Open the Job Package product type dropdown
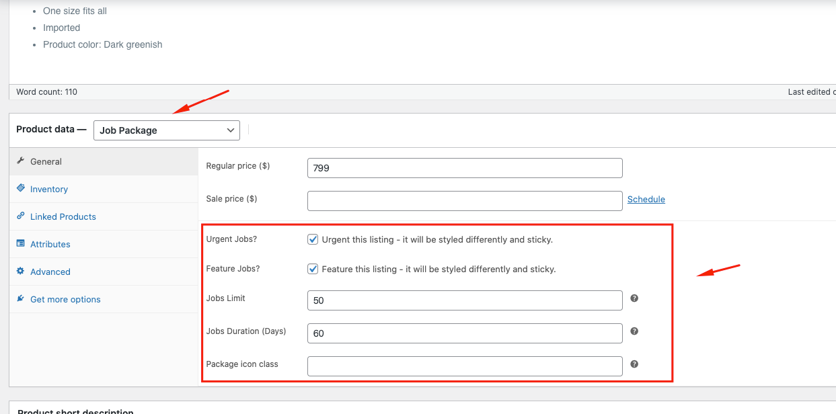Image resolution: width=836 pixels, height=414 pixels. coord(166,130)
